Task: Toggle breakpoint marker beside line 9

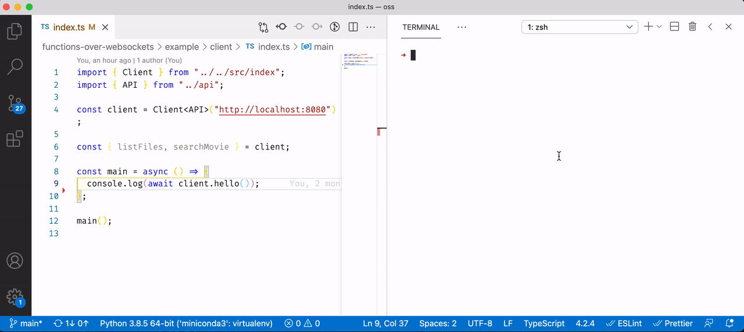Action: [x=64, y=190]
